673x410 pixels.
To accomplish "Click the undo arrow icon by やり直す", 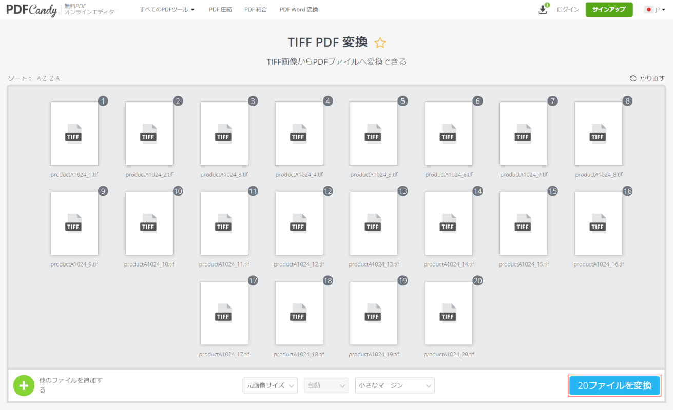I will [x=633, y=78].
